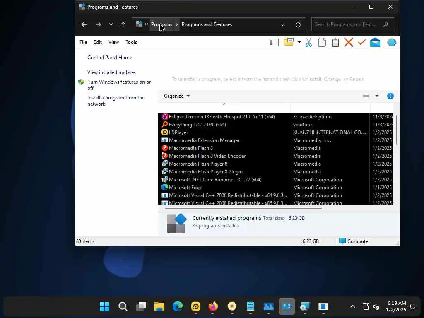Open the File menu
The image size is (424, 318).
tap(83, 42)
